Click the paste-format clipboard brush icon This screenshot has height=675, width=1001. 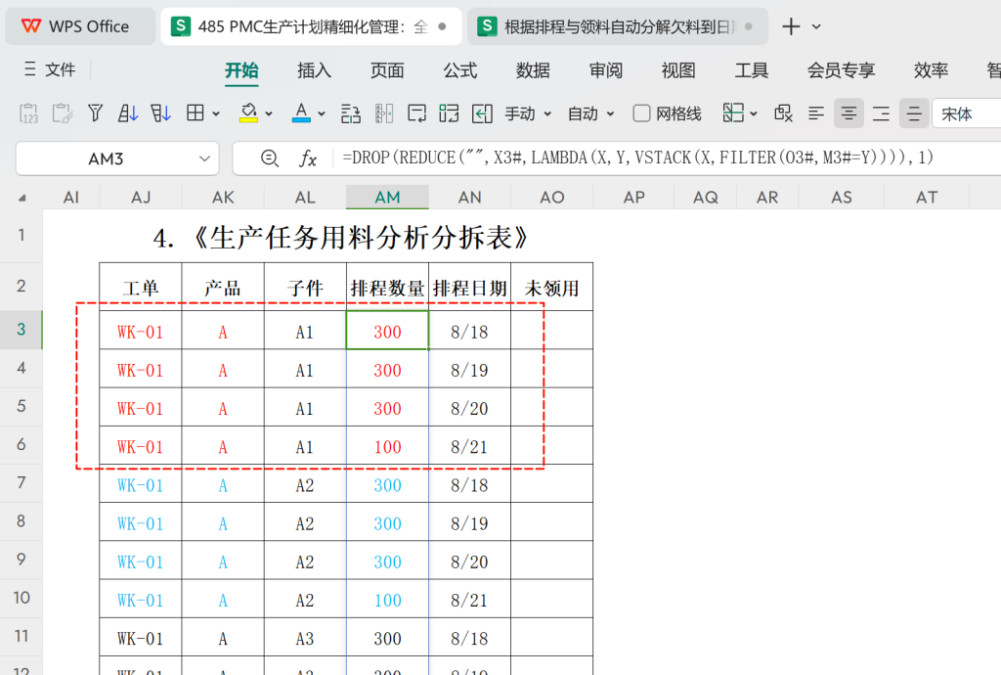click(62, 113)
